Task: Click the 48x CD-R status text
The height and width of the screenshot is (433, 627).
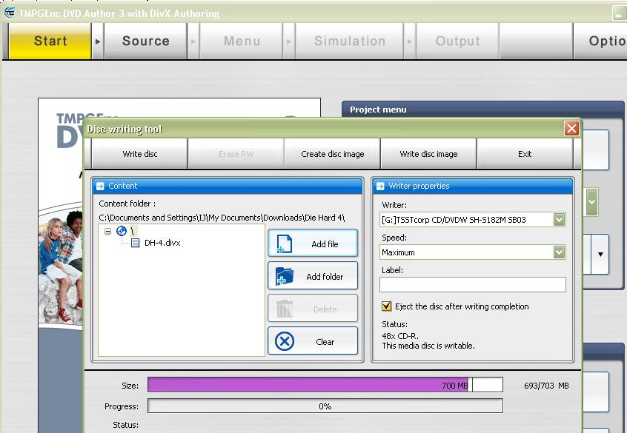Action: click(400, 336)
